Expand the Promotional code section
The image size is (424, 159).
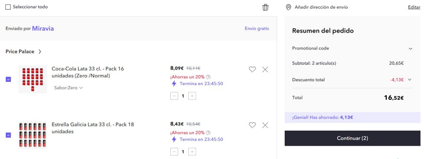tap(410, 48)
